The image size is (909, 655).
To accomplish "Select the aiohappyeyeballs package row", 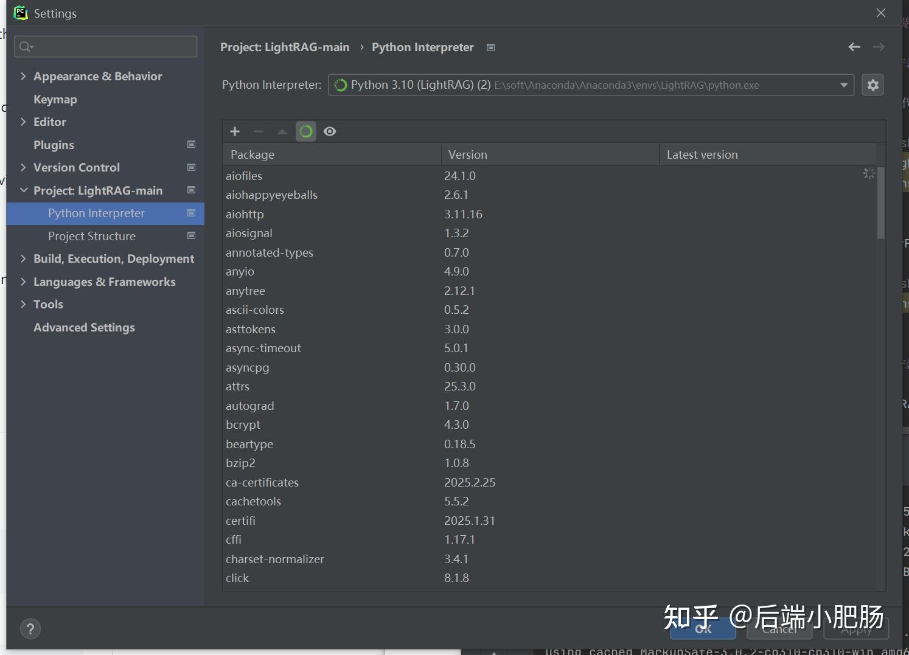I will 550,195.
